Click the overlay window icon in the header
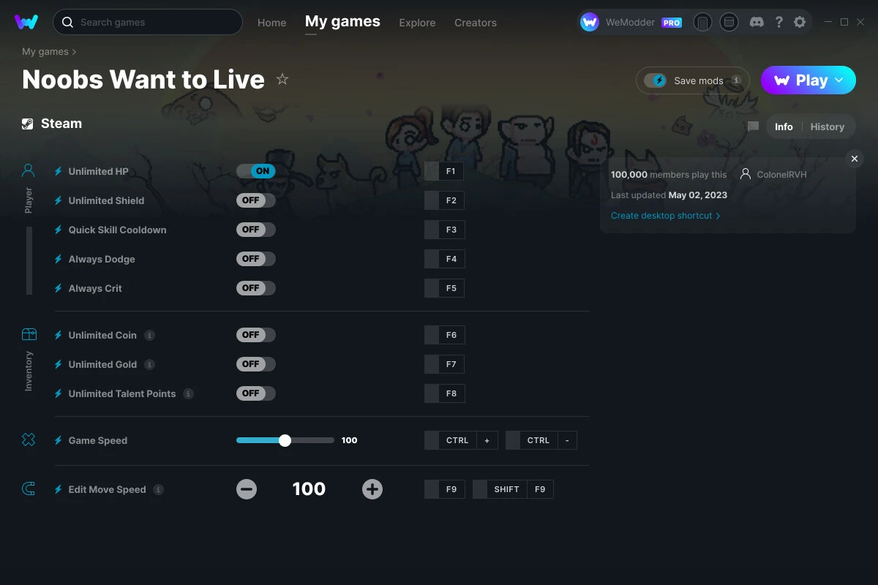Screen dimensions: 878x585 (x=729, y=23)
